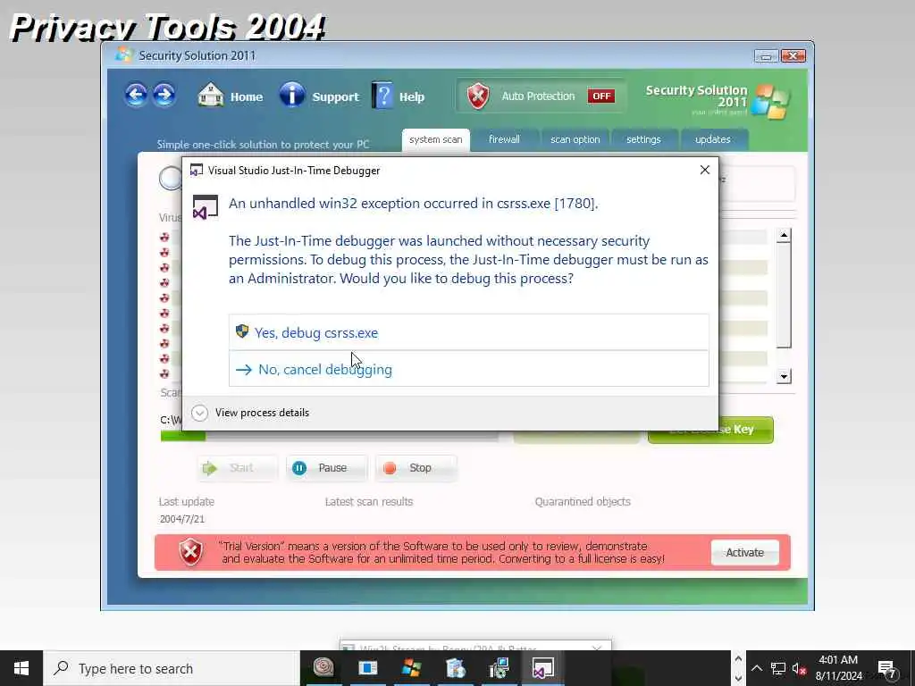The height and width of the screenshot is (686, 915).
Task: Open the updates tab
Action: [713, 140]
